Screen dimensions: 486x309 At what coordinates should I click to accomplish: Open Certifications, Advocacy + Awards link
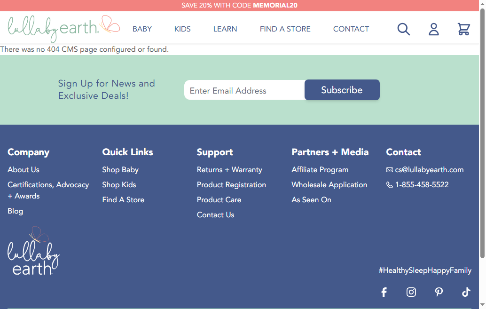pyautogui.click(x=48, y=190)
